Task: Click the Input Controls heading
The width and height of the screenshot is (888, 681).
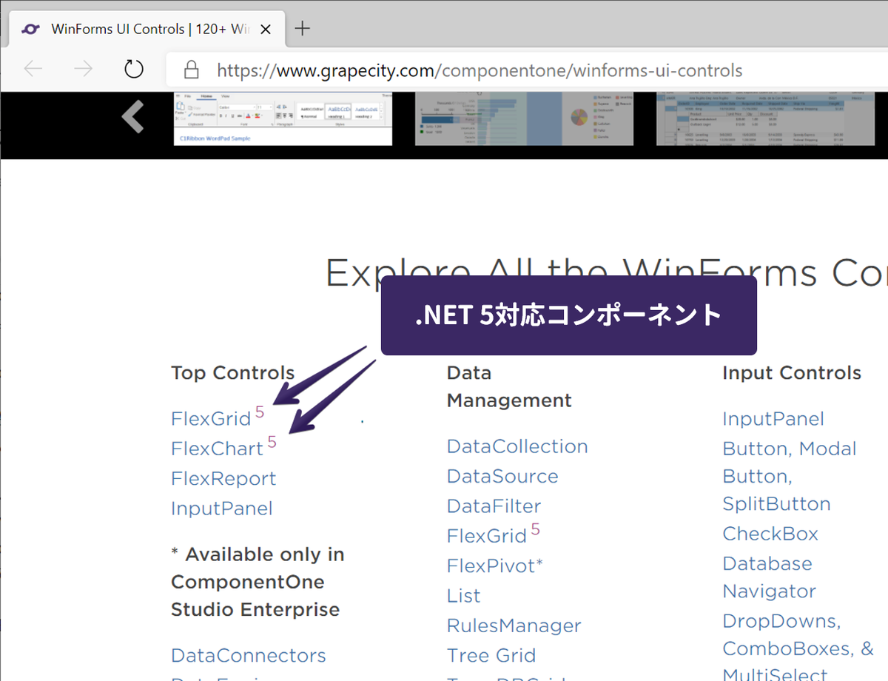Action: 792,372
